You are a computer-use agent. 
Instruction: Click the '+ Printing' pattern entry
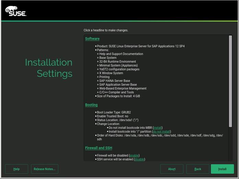(103, 77)
